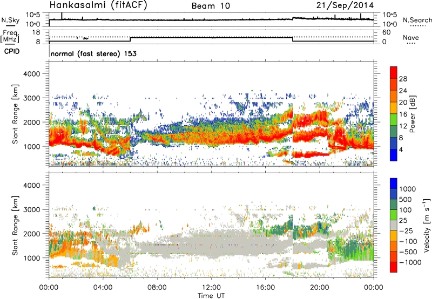The height and width of the screenshot is (299, 432).
Task: Click the '04:00' time axis tick label
Action: [x=103, y=288]
